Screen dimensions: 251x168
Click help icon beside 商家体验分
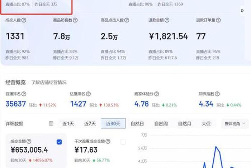[157, 94]
